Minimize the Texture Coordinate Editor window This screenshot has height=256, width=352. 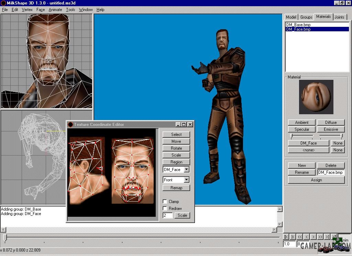point(178,124)
